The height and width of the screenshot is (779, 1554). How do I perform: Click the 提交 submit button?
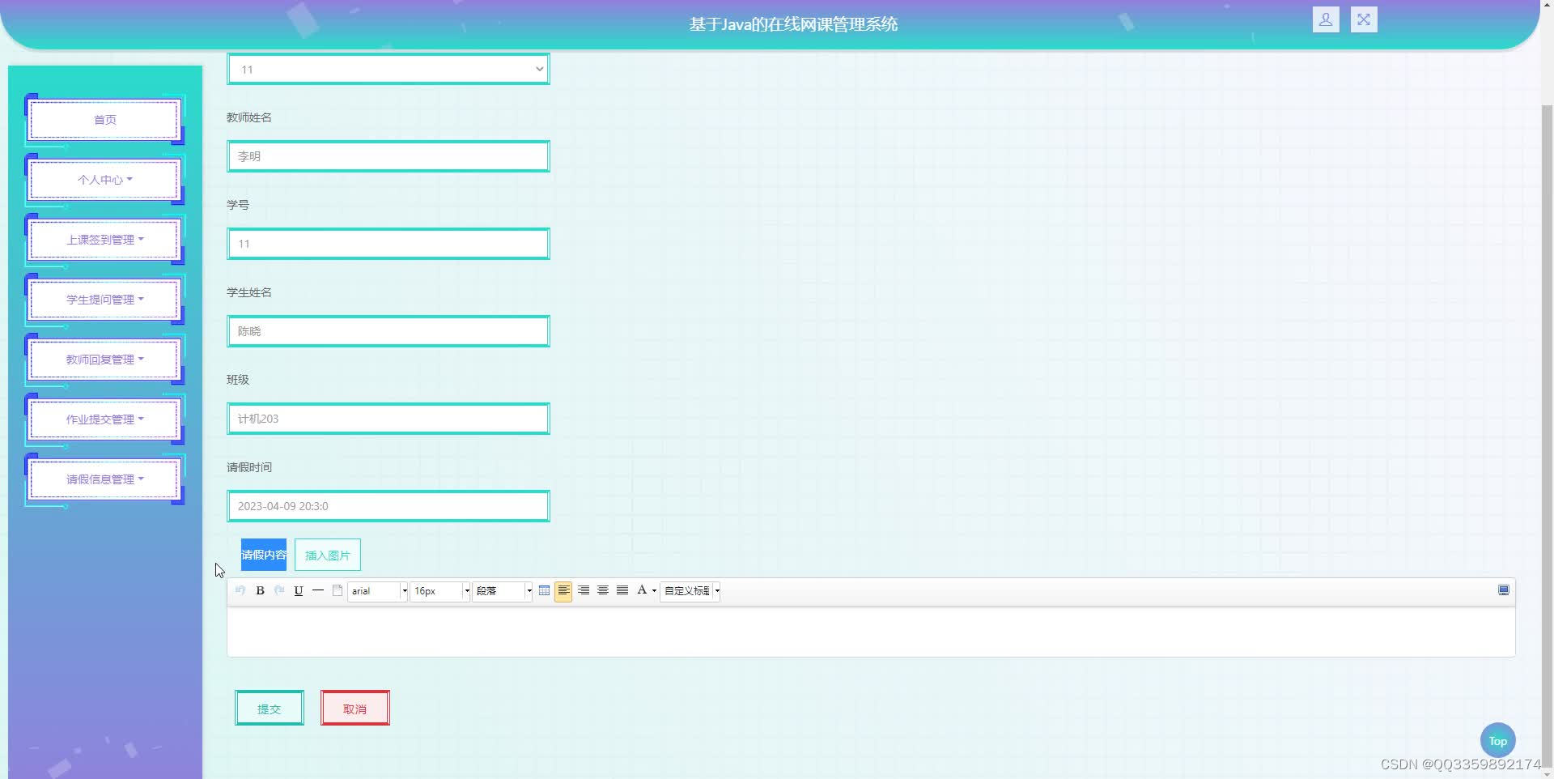[270, 709]
